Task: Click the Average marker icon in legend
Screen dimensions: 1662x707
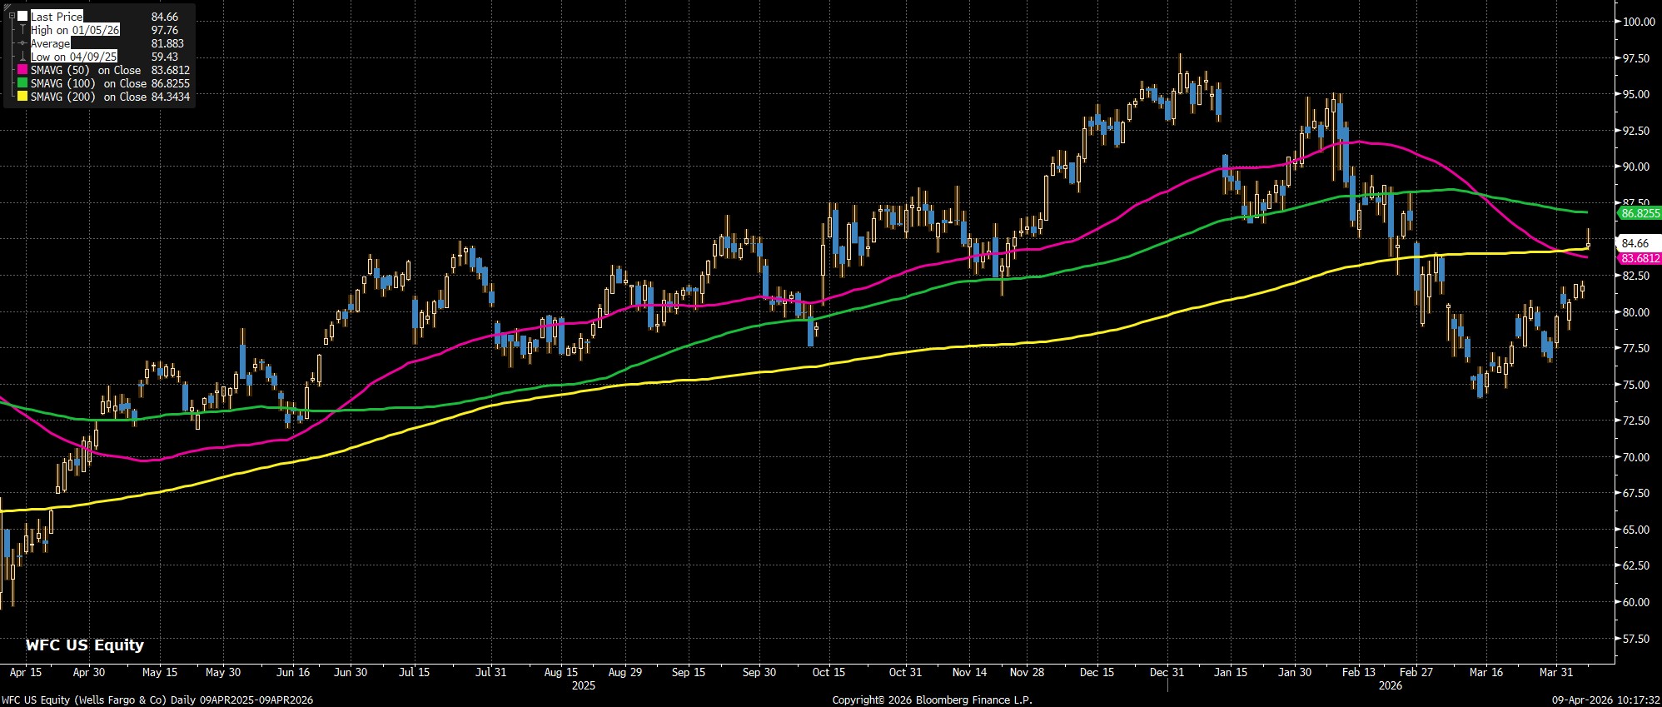Action: 22,43
